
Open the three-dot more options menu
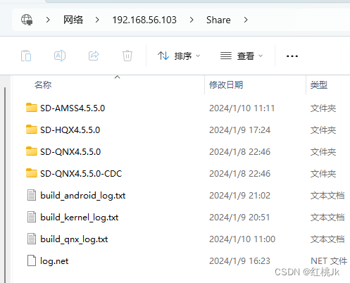292,56
